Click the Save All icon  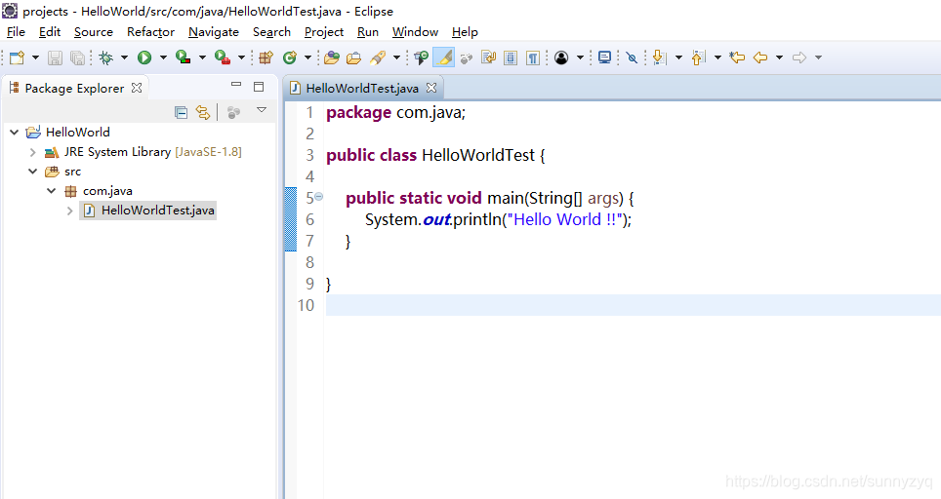tap(77, 58)
